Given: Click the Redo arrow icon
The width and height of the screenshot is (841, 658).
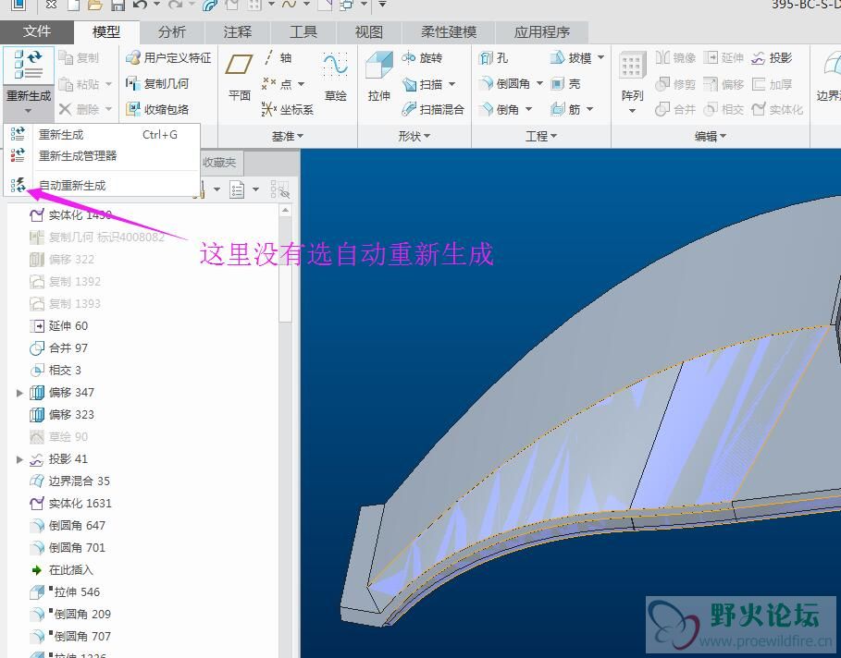Looking at the screenshot, I should pyautogui.click(x=175, y=5).
